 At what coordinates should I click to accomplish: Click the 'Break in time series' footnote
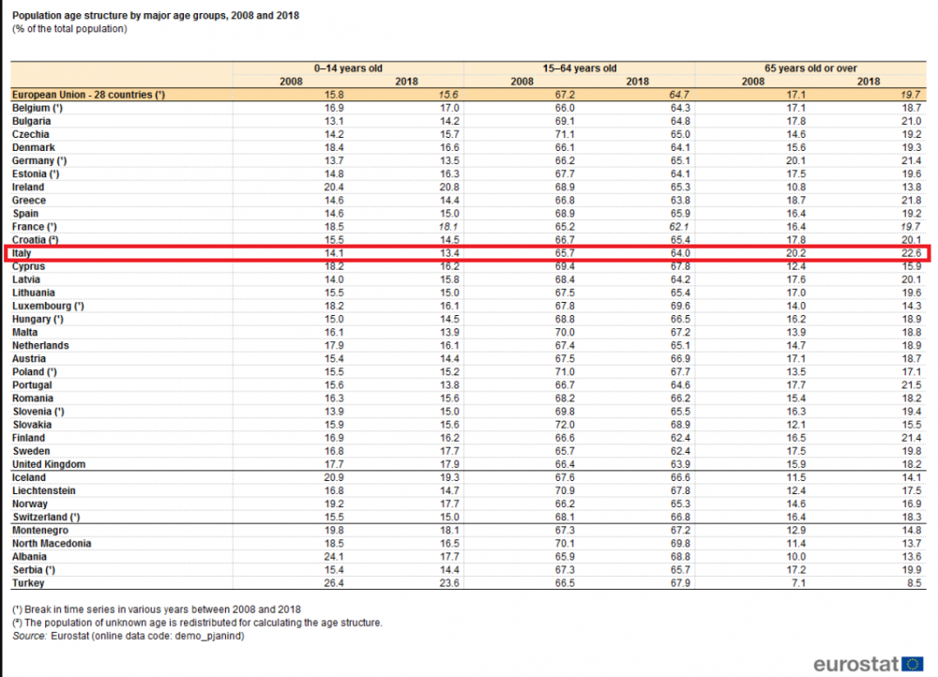coord(156,609)
